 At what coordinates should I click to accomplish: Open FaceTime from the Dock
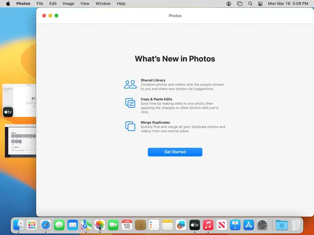[113, 225]
